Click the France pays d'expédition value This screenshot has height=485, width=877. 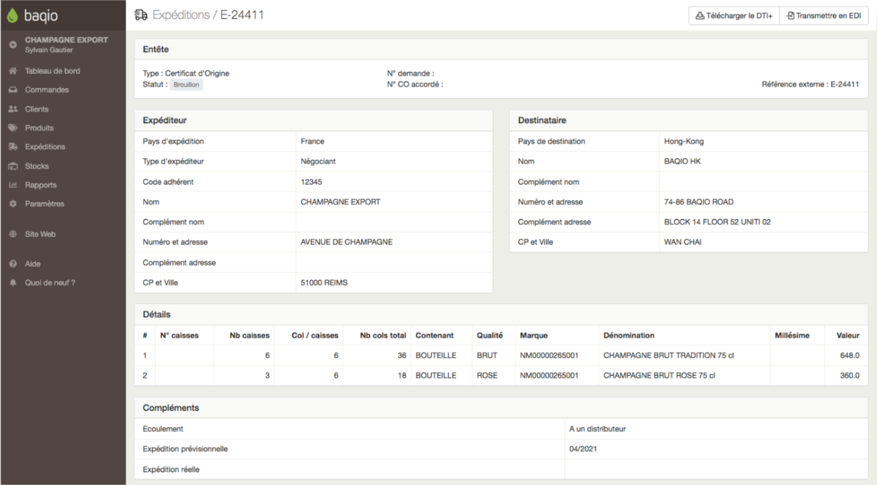pyautogui.click(x=312, y=142)
